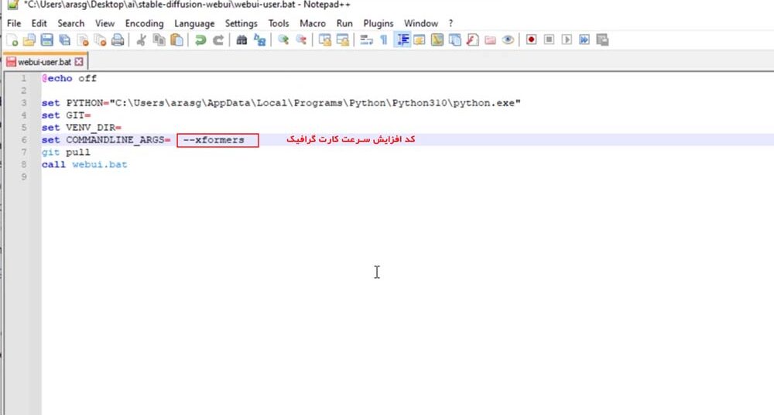Open Folder as Workspace icon
774x415 pixels.
(490, 40)
